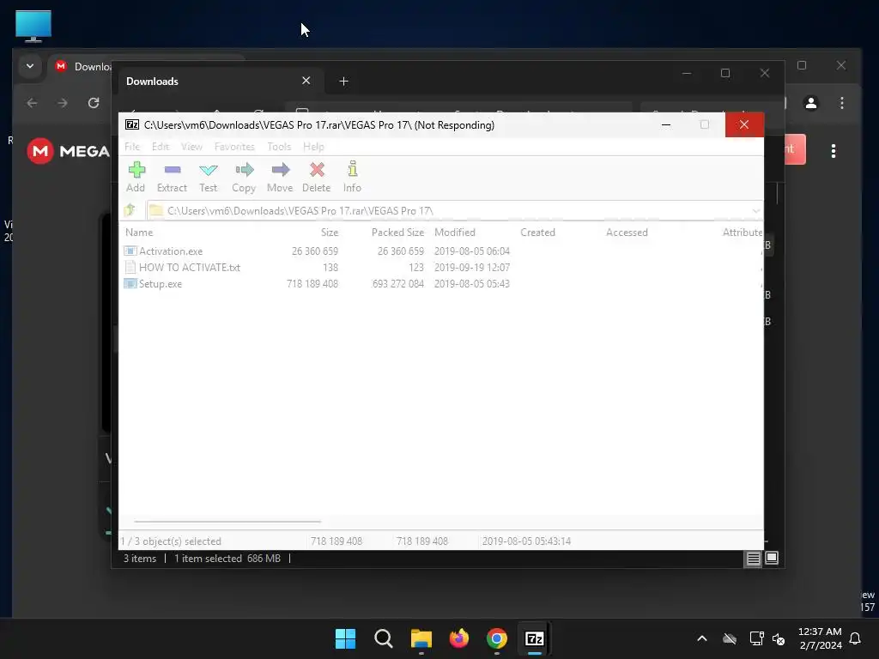The height and width of the screenshot is (659, 879).
Task: Click the 2019-09-19 12:07 modified date
Action: [472, 268]
